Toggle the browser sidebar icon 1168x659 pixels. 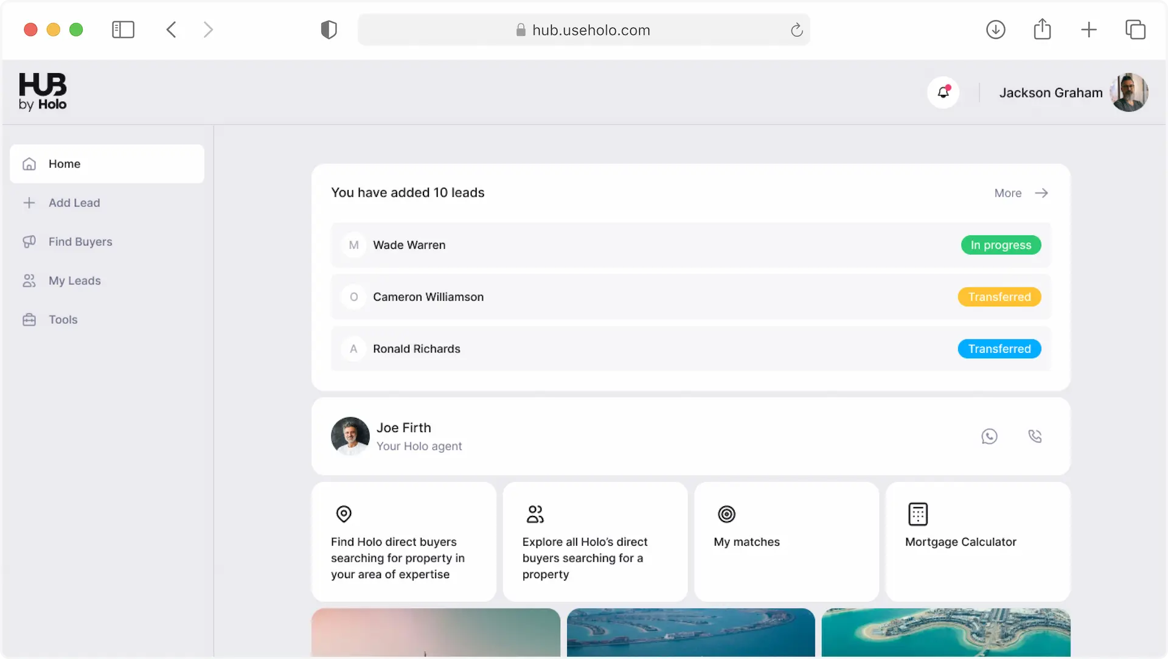coord(123,29)
